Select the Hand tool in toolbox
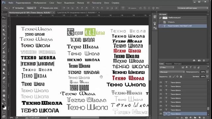Viewport: 212px width, 119px height. [x=4, y=96]
